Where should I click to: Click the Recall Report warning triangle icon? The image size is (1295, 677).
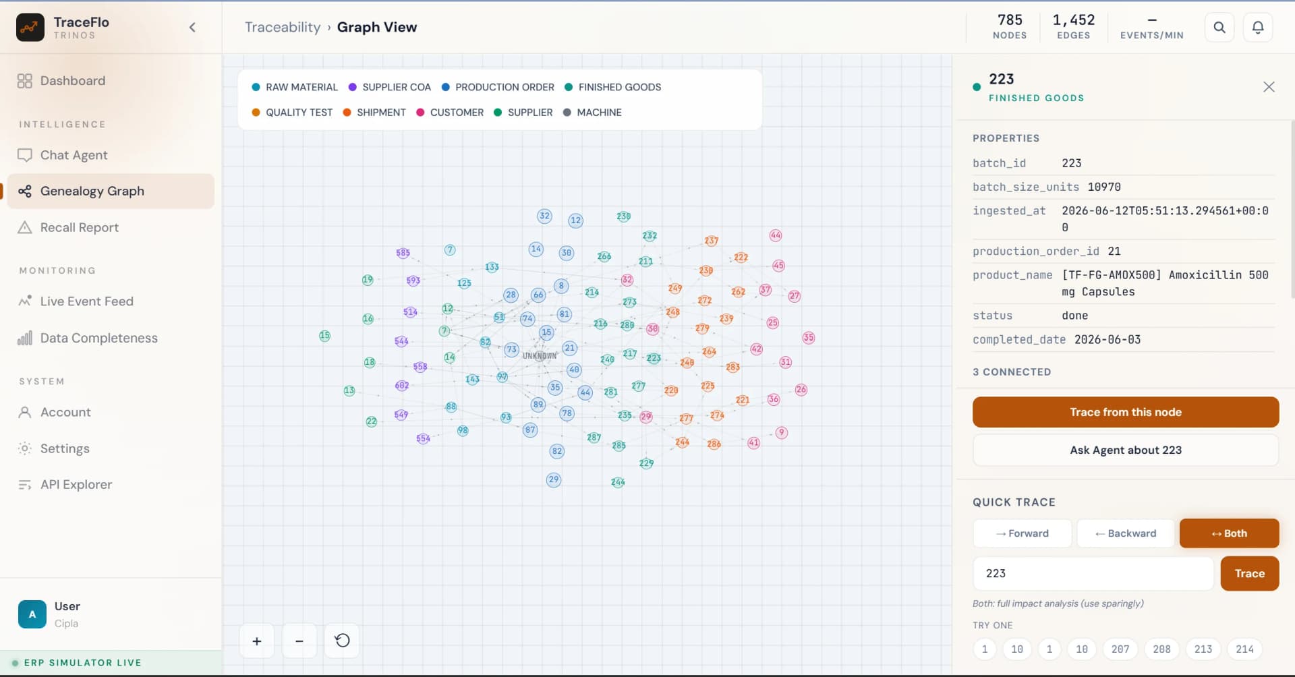coord(25,227)
